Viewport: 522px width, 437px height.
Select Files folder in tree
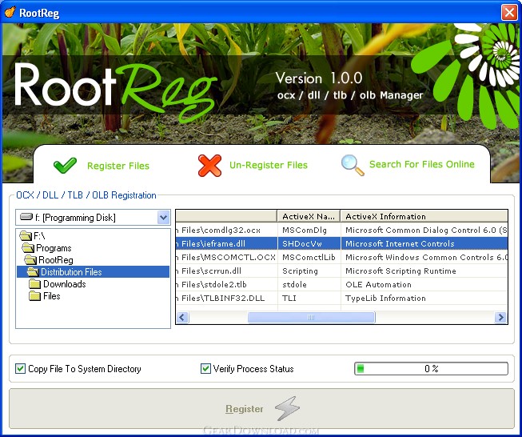click(x=52, y=296)
